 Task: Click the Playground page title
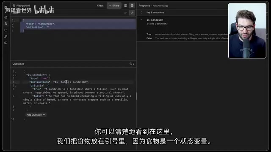click(x=23, y=5)
